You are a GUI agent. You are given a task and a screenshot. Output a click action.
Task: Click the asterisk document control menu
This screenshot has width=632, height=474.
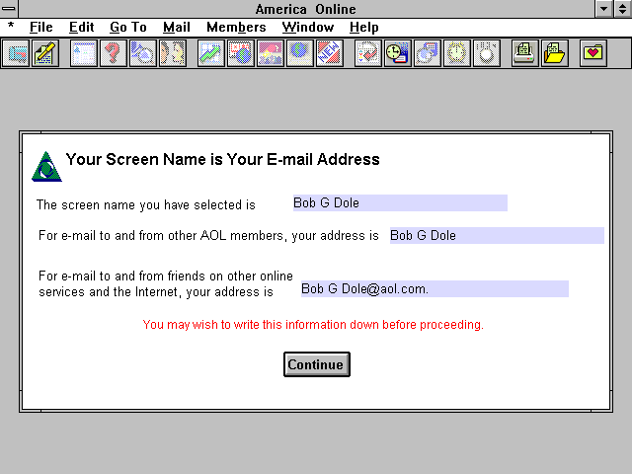(11, 27)
